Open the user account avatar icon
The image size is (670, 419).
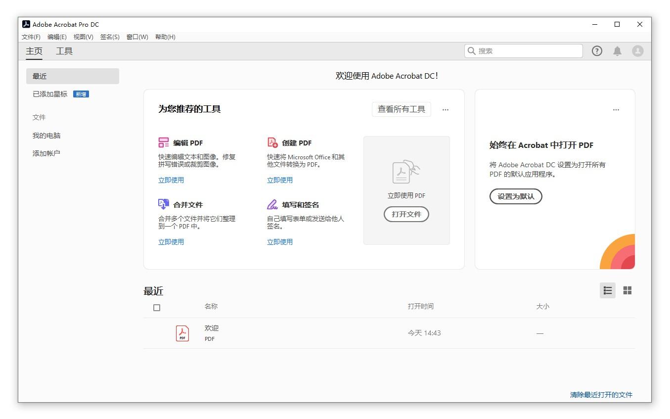click(x=637, y=50)
